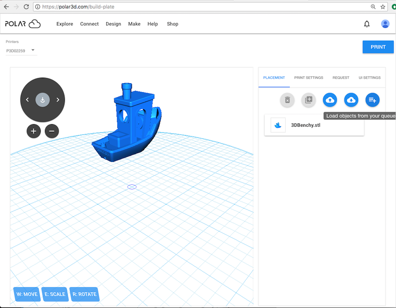Zoom out with the minus button
Screen dimensions: 396x308
[x=52, y=131]
